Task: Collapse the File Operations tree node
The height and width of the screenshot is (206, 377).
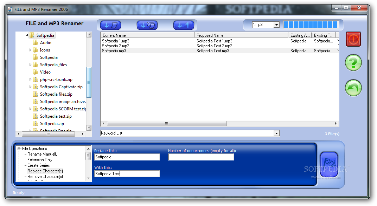Action: tap(19, 149)
